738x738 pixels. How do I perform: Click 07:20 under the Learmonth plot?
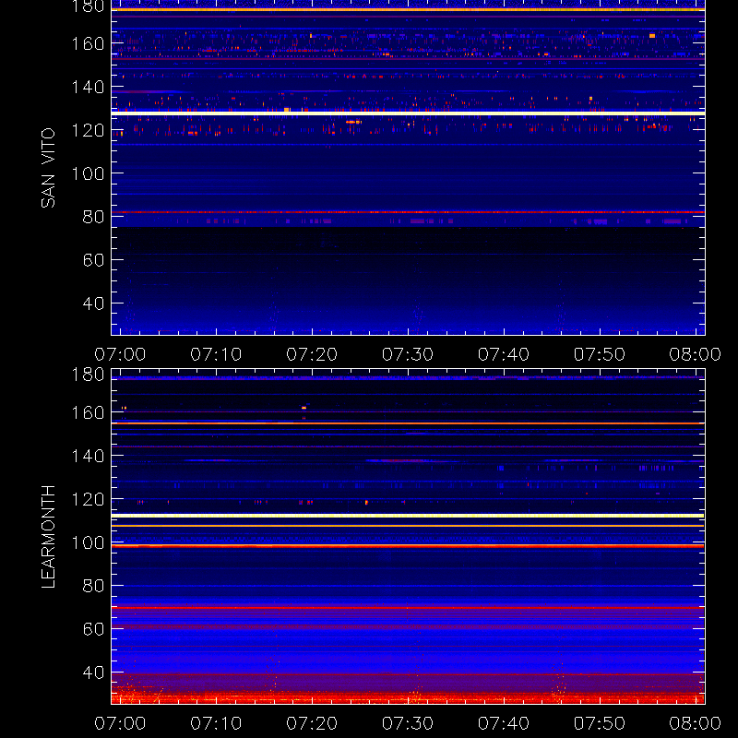pyautogui.click(x=312, y=723)
